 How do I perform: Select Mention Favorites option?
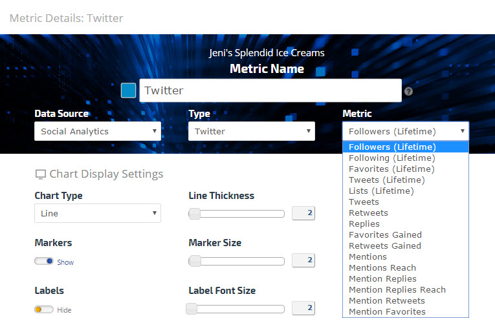[x=387, y=311]
